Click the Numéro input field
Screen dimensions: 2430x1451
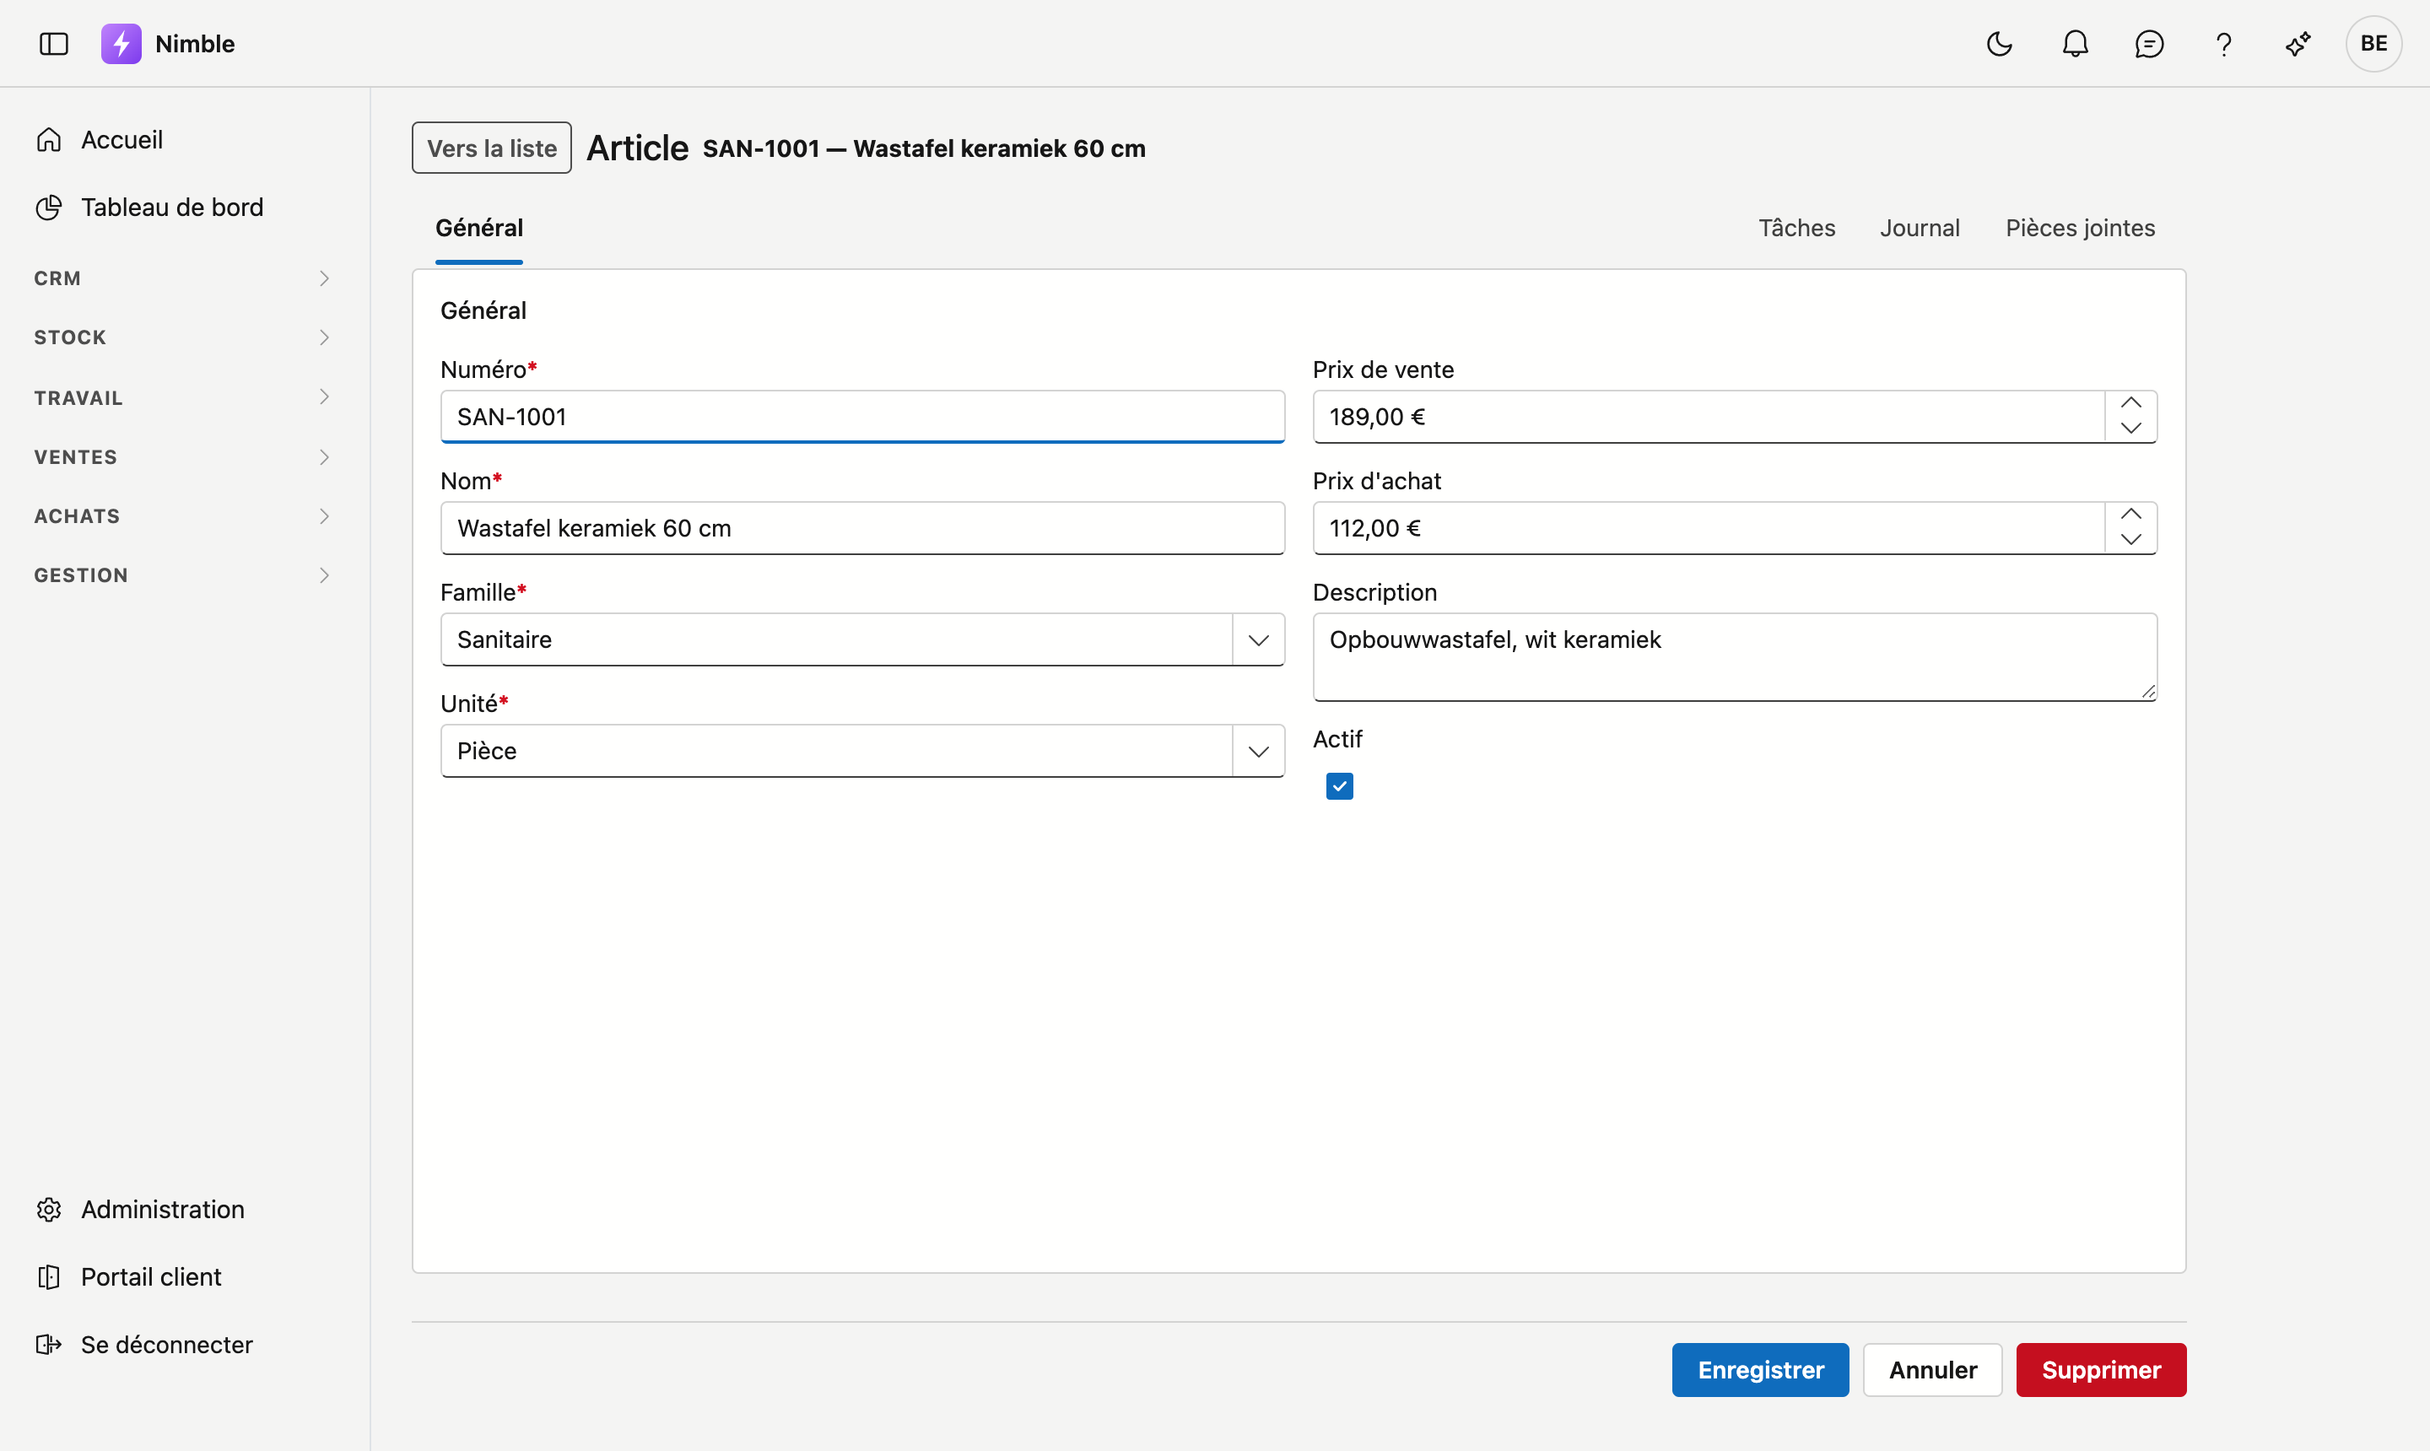[x=862, y=417]
